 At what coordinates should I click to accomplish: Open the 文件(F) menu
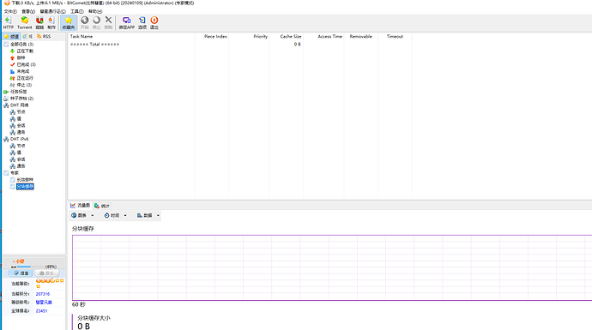tap(10, 11)
